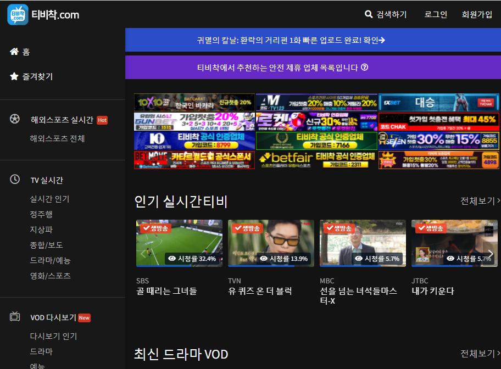Click the TV icon beside VOD 다시보기
Image resolution: width=501 pixels, height=369 pixels.
pos(15,317)
